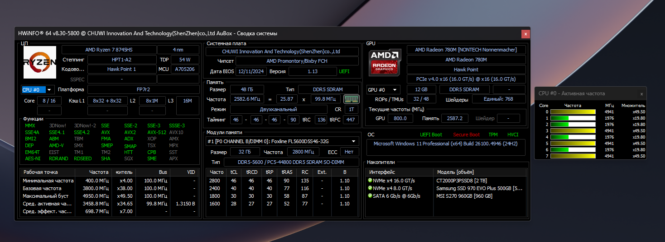Click status icon for NVMe x4 16.0 GT/s drive
Screen dimensions: 665x242
pos(370,181)
